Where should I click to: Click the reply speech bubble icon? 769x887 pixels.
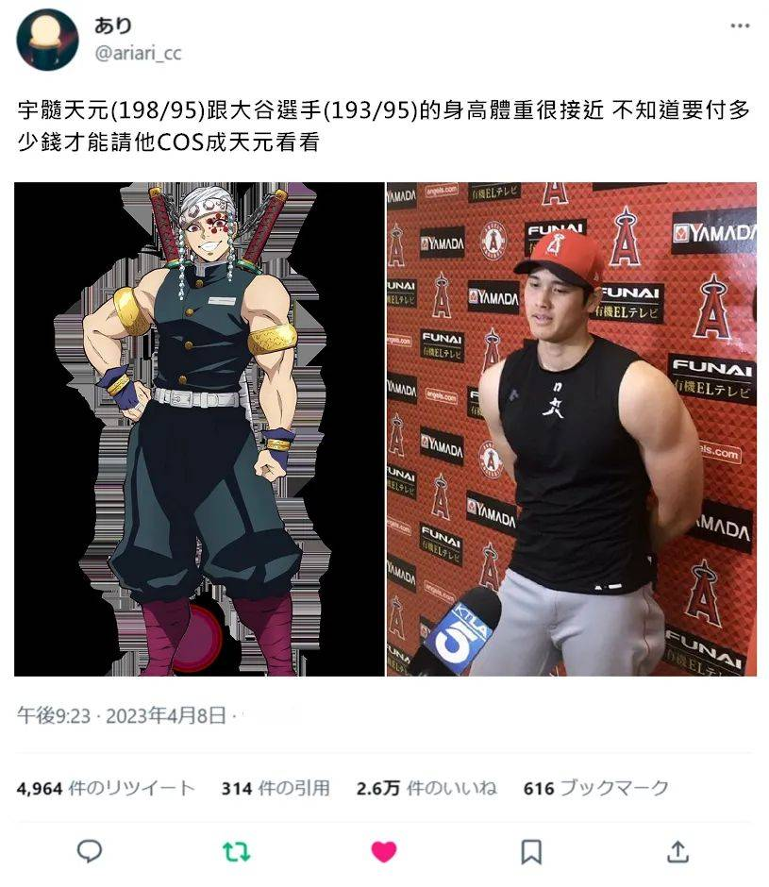tap(89, 851)
